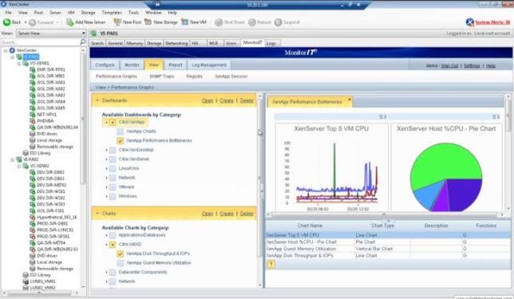Select the XenCenter root node icon
The image size is (514, 299).
coord(12,50)
